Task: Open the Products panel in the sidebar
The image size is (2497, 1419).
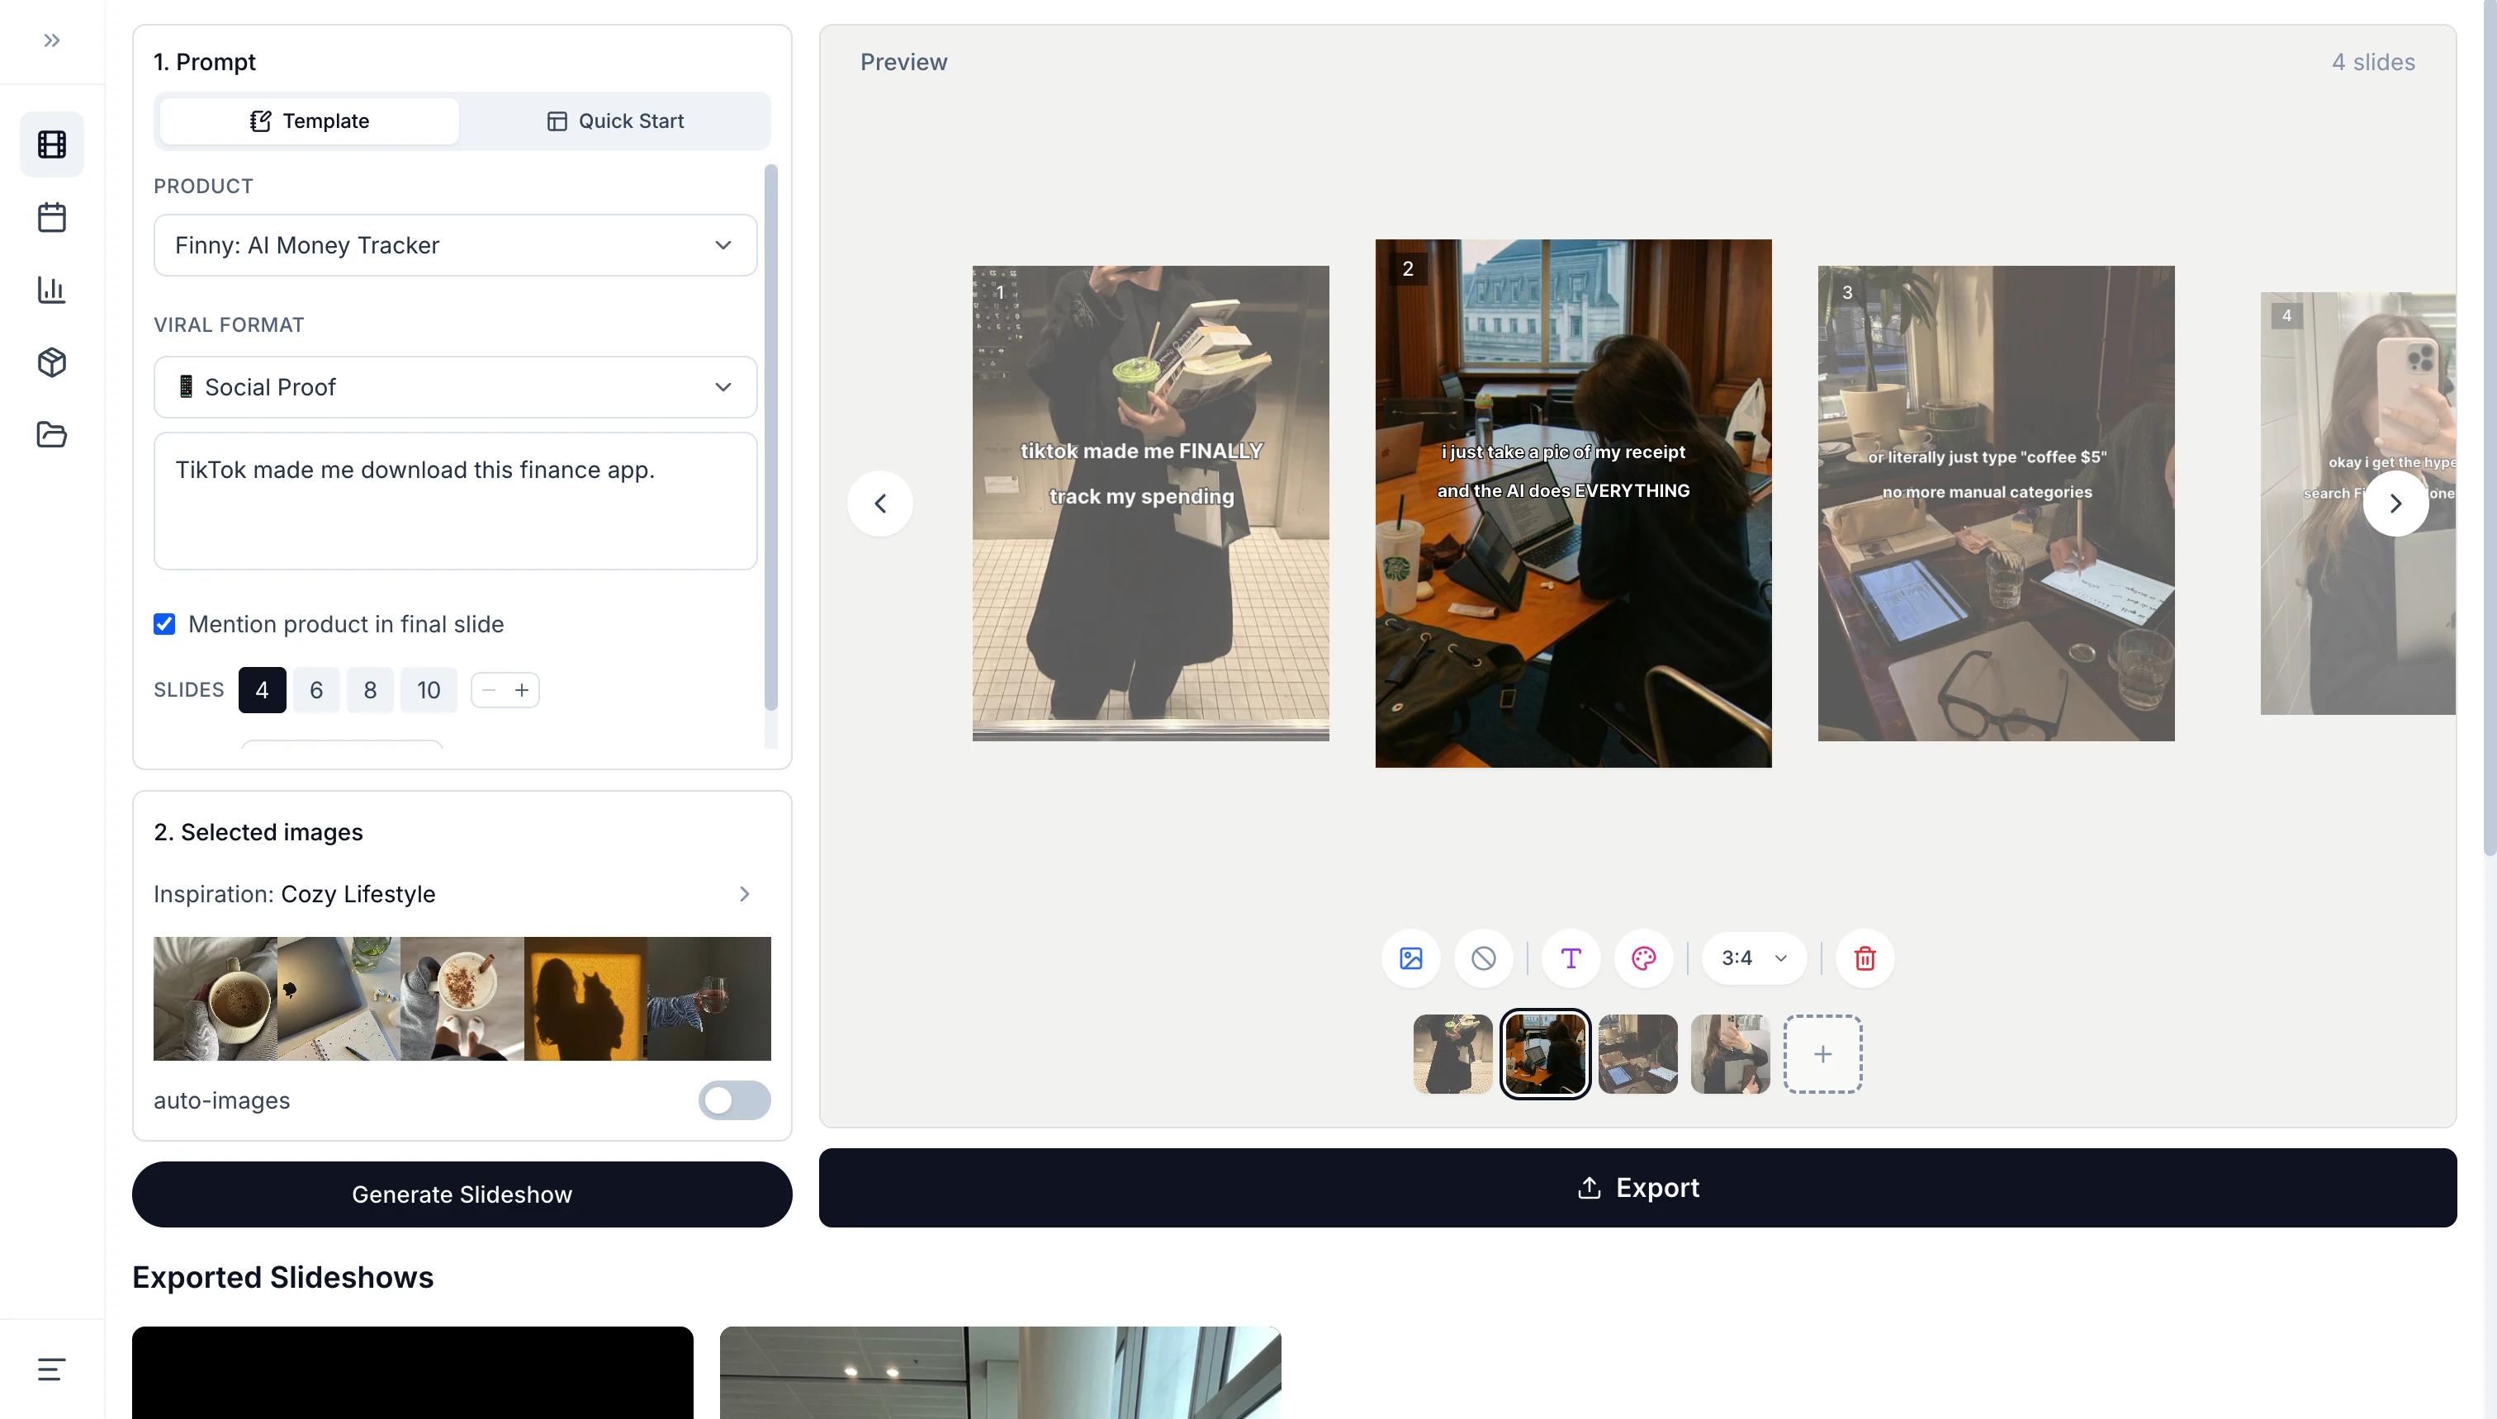Action: 50,362
